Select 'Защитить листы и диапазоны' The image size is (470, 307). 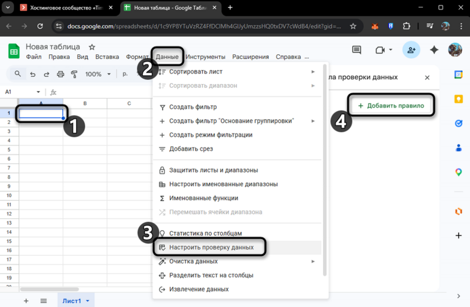tap(237, 170)
